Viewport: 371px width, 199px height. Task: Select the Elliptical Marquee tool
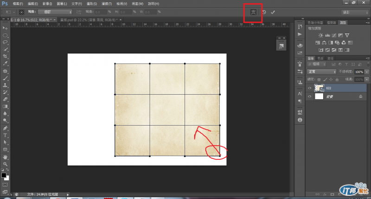[5, 36]
